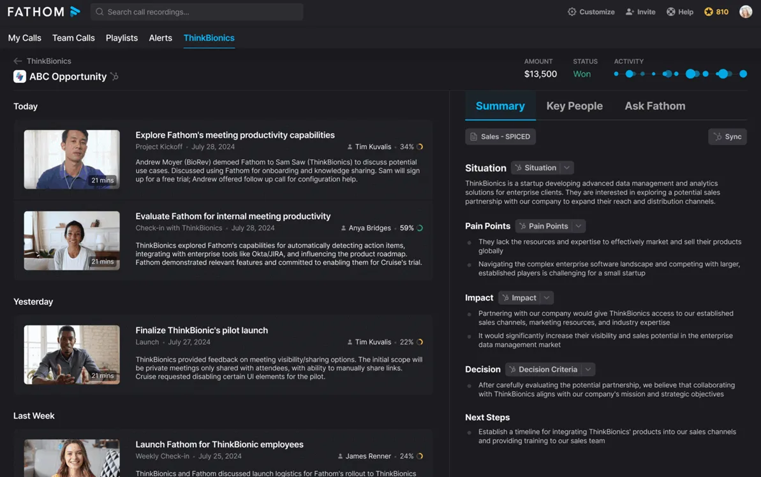Click the HubSpot icon in Impact field
Screen dimensions: 761x477
(506, 297)
